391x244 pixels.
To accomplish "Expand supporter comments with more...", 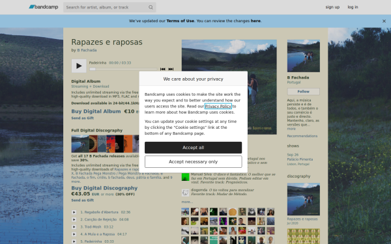I will point(187,202).
